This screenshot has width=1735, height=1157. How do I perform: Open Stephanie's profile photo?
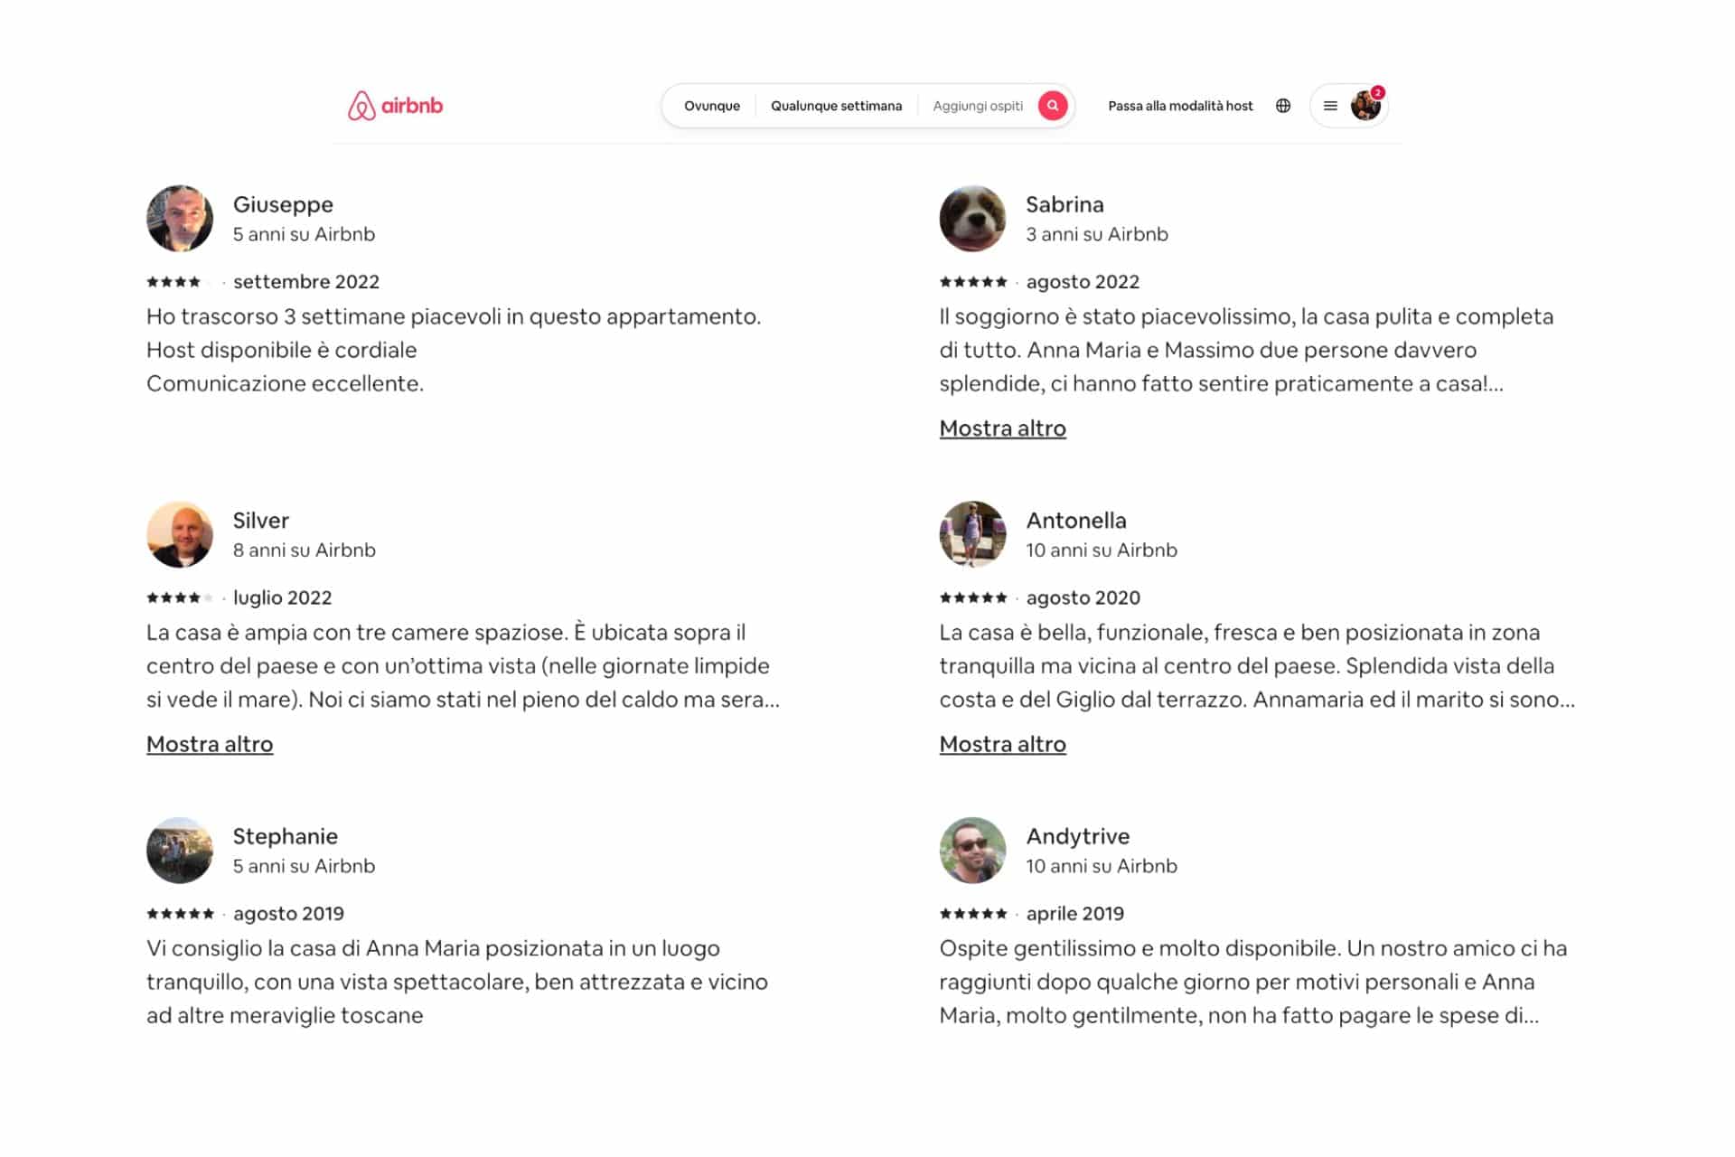click(x=180, y=851)
